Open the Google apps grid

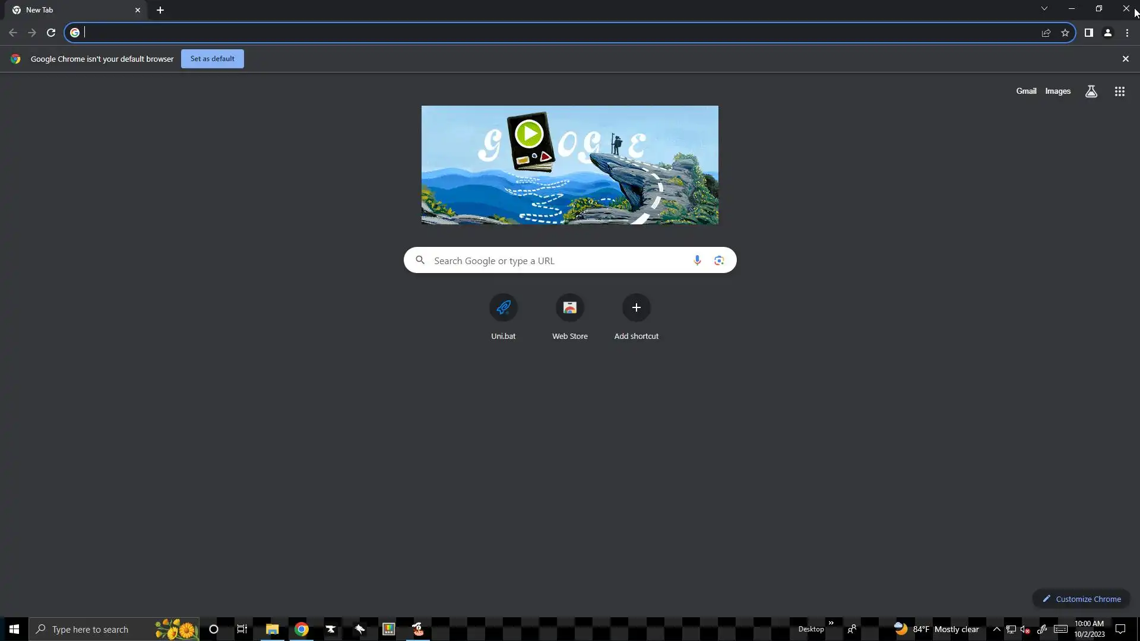click(x=1119, y=91)
